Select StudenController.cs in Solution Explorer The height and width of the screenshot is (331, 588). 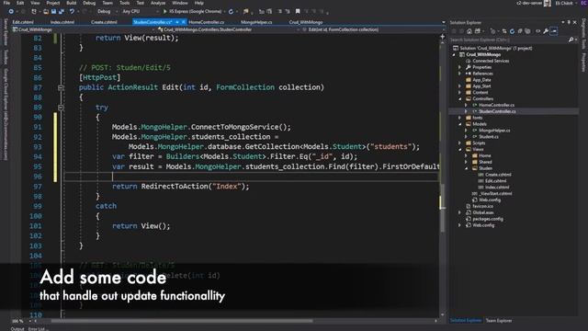point(497,111)
